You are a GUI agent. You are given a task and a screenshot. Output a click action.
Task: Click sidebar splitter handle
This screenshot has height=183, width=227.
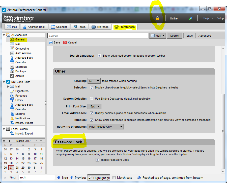pyautogui.click(x=46, y=103)
